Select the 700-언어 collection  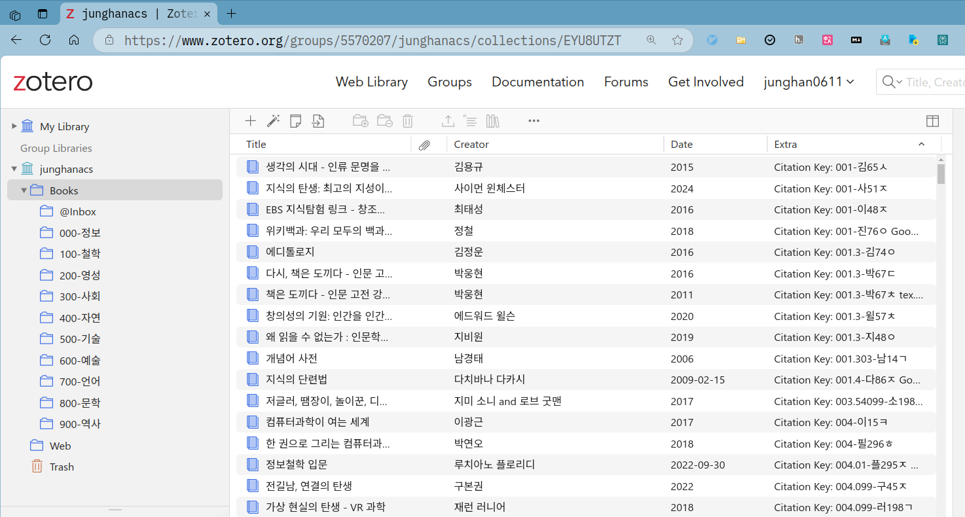click(80, 382)
